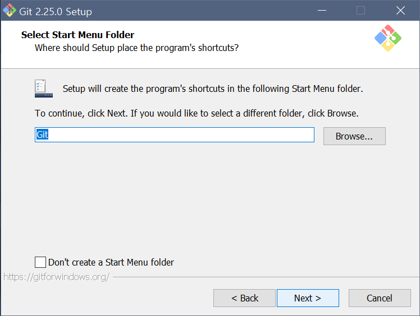Click the Git for Windows logo in the header
420x316 pixels.
point(388,38)
